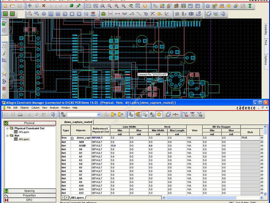Screen dimensions: 270x203
Task: Click the Help question icon in Constraint Manager toolbar
Action: 53,114
